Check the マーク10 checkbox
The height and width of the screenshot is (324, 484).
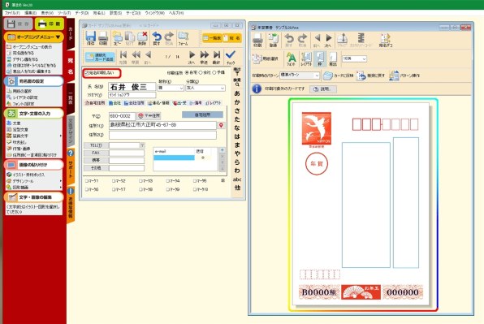coord(195,189)
